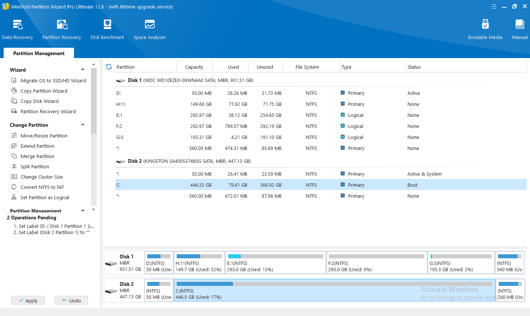Select the G:3 partition row
Screen dimensions: 530x316
pos(321,137)
